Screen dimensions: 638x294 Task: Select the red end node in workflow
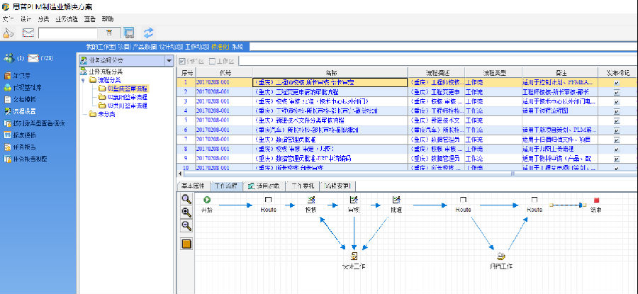[x=596, y=200]
